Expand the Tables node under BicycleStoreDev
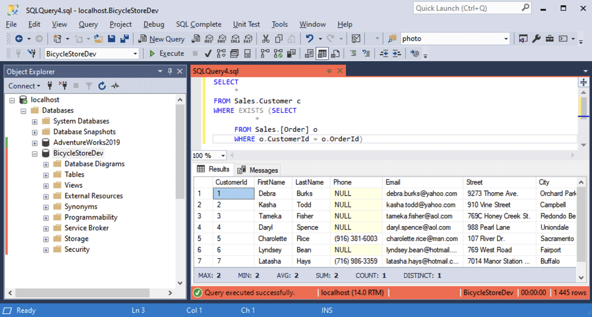592x317 pixels. point(45,174)
